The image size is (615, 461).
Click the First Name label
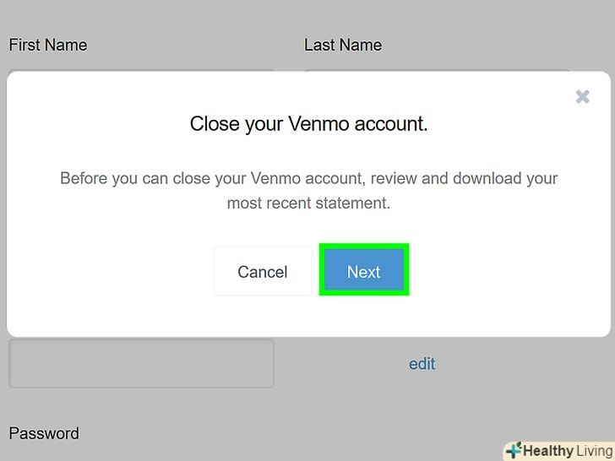click(x=48, y=45)
